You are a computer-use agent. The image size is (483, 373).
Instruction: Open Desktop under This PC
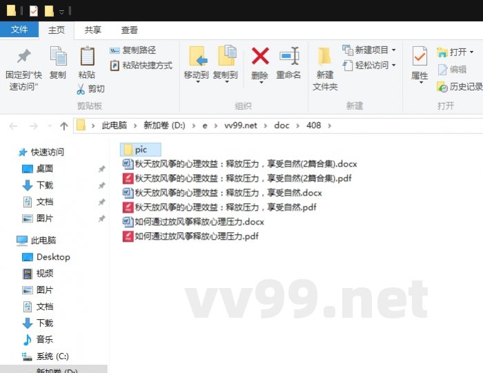pyautogui.click(x=46, y=257)
